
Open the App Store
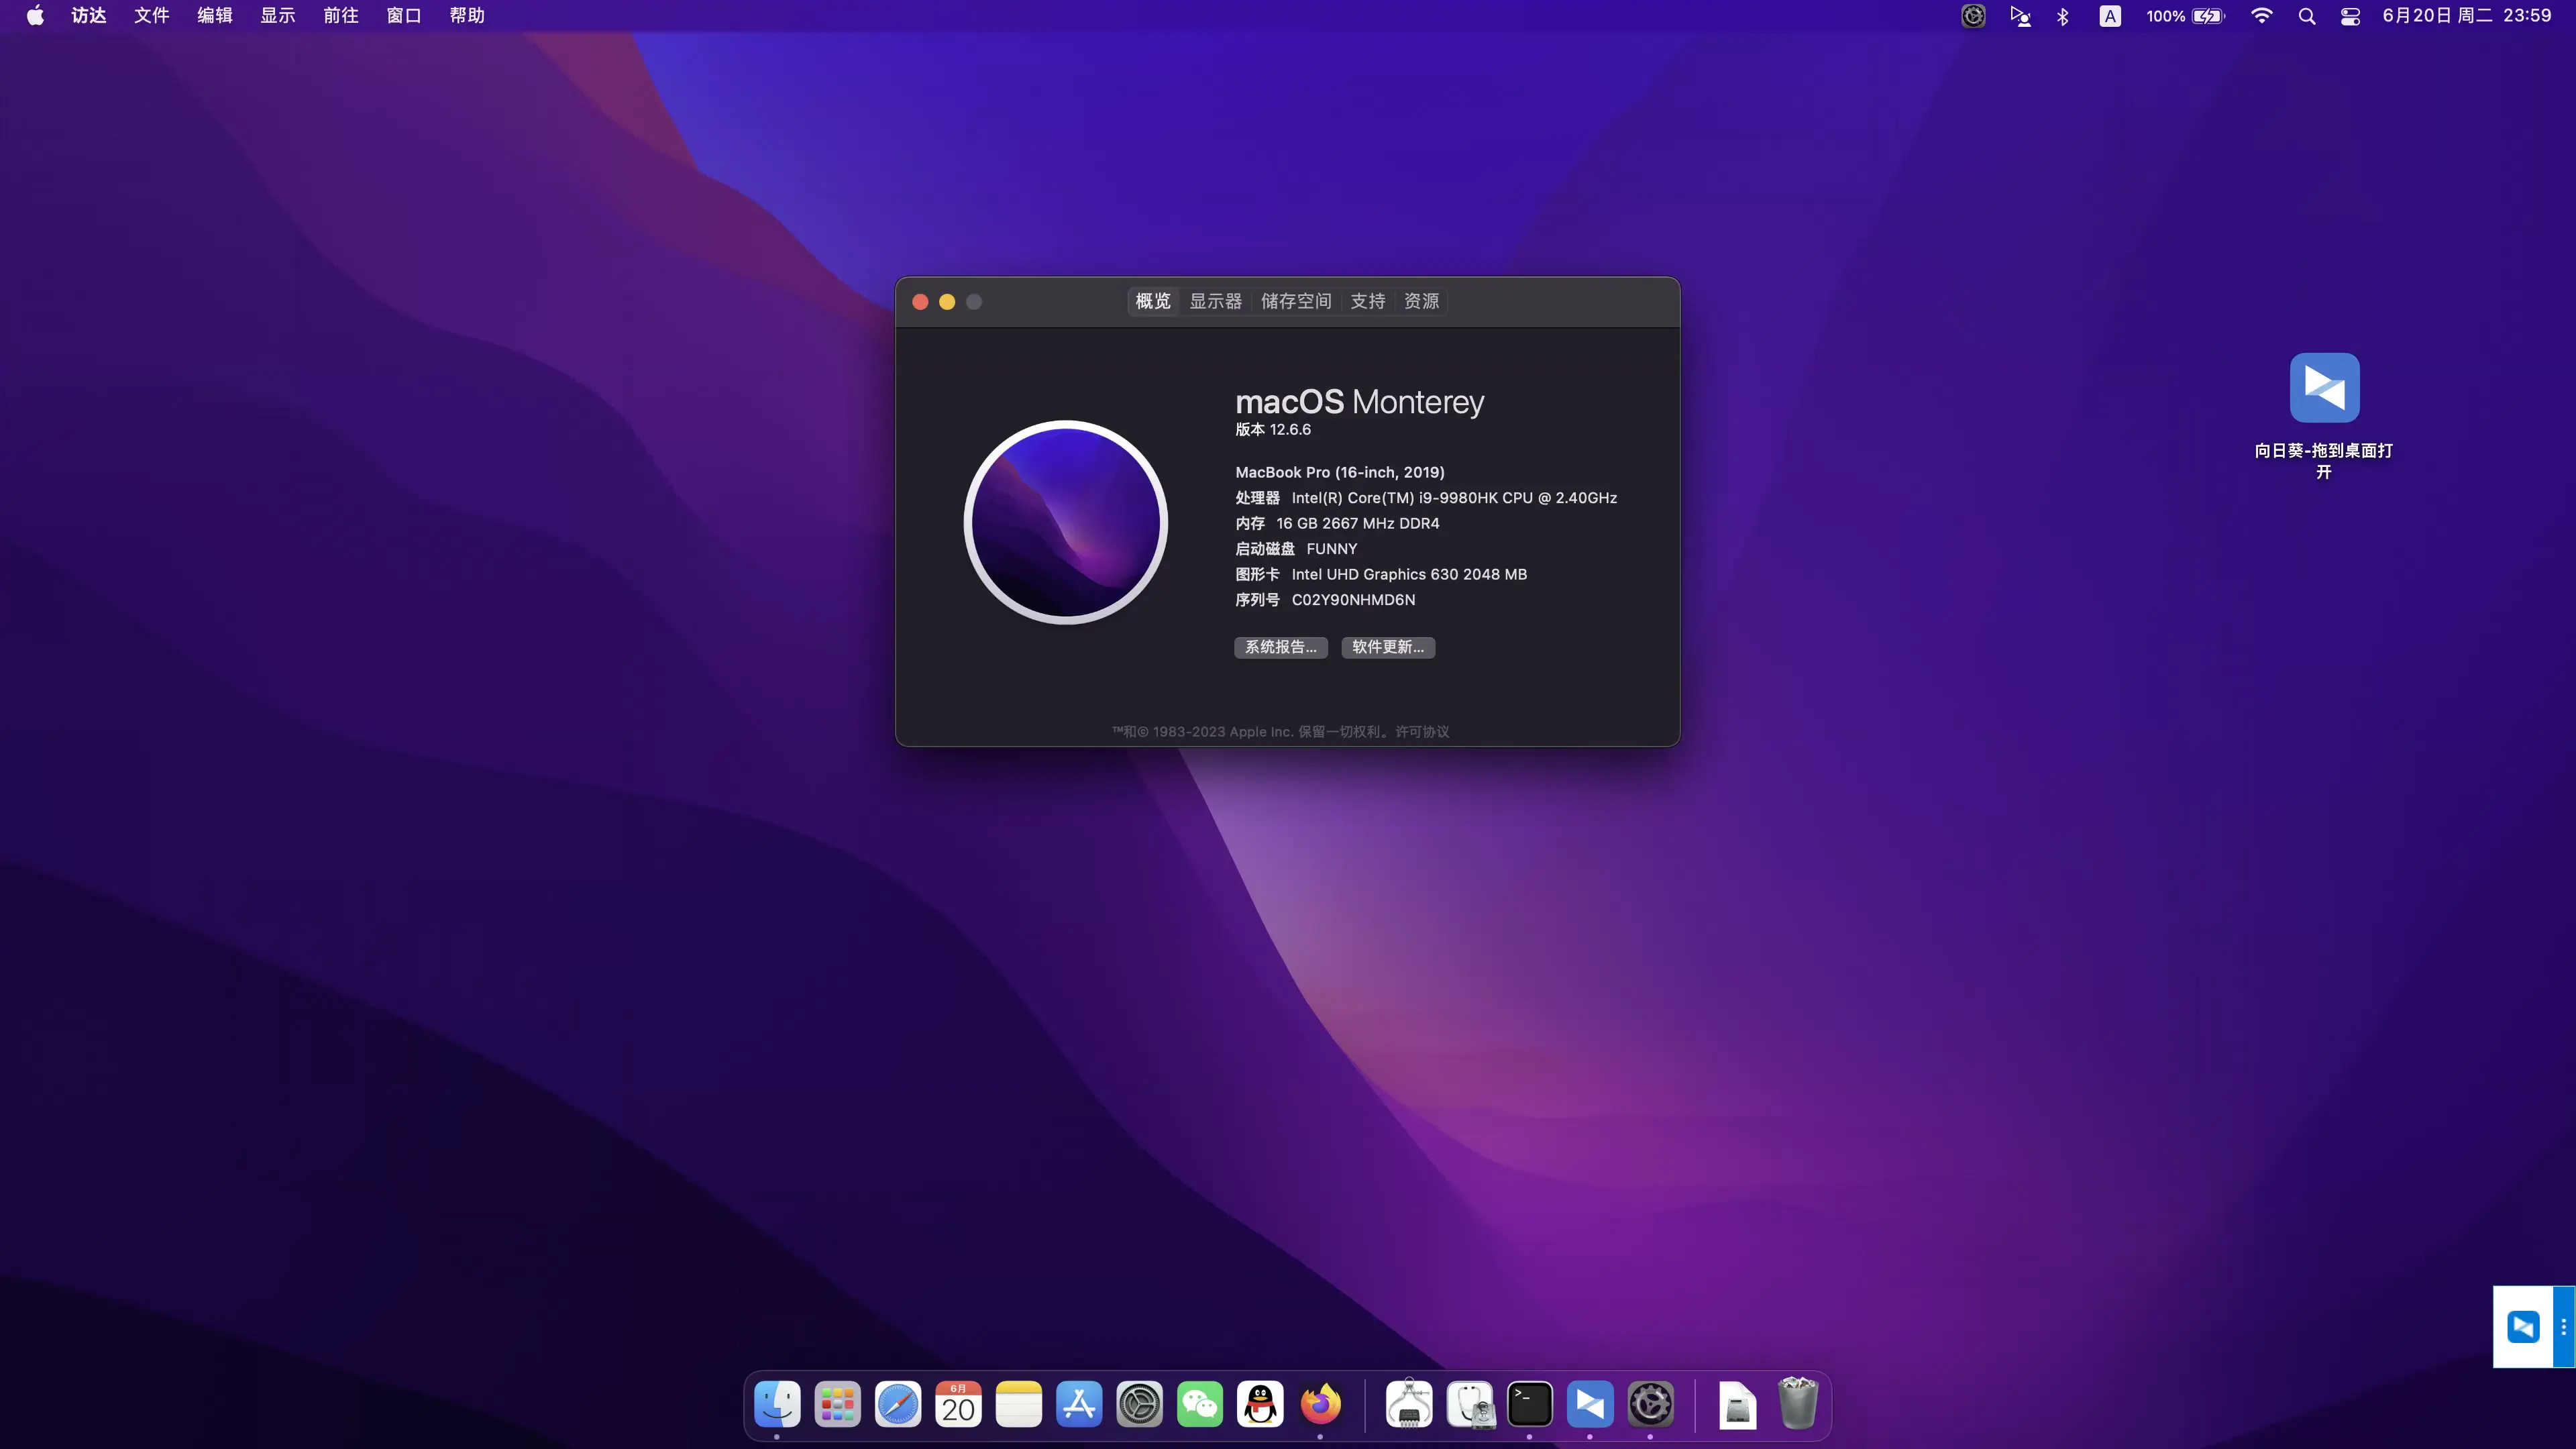(x=1078, y=1404)
